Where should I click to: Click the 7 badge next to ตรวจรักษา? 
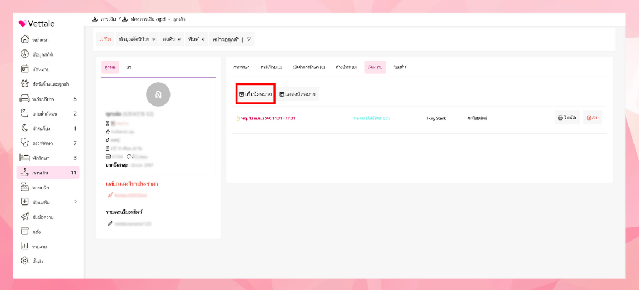tap(75, 143)
